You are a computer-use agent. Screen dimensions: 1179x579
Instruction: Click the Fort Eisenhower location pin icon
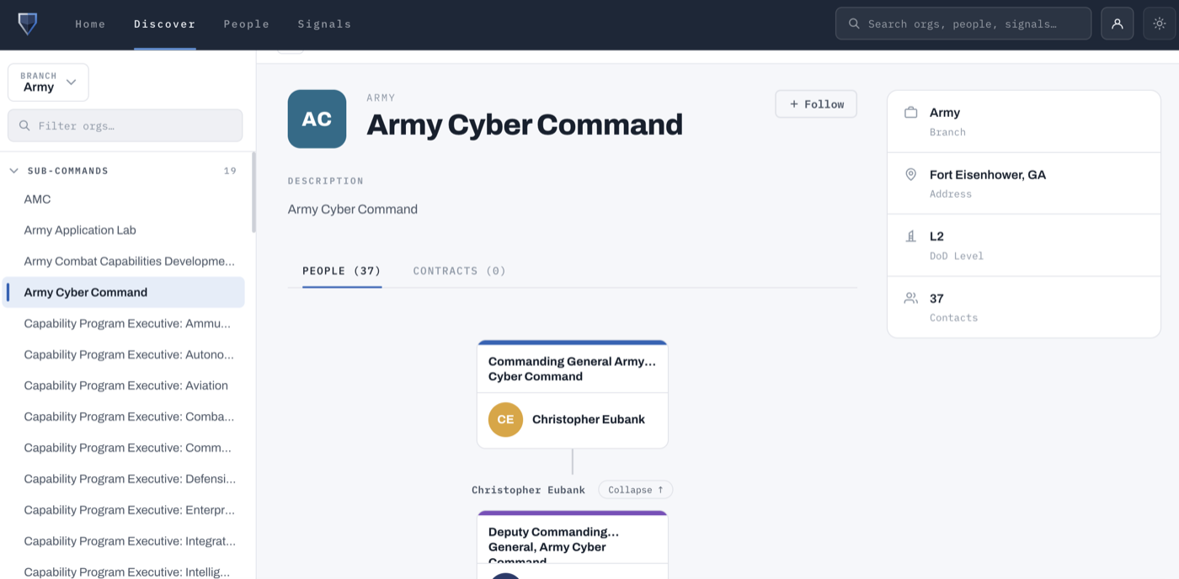click(910, 174)
